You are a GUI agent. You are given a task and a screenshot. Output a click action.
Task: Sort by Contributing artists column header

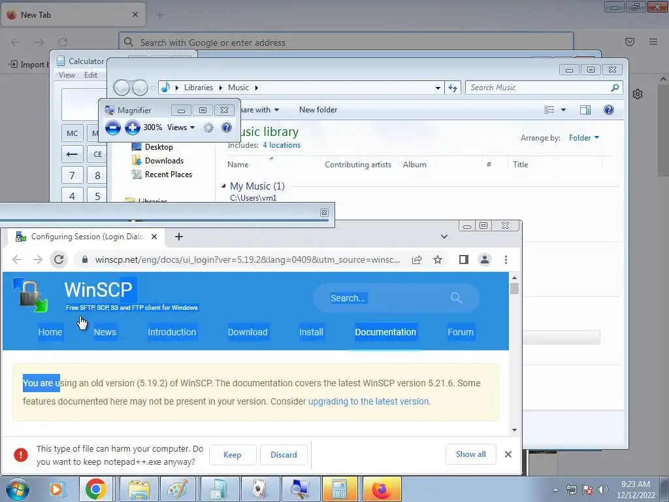tap(358, 164)
